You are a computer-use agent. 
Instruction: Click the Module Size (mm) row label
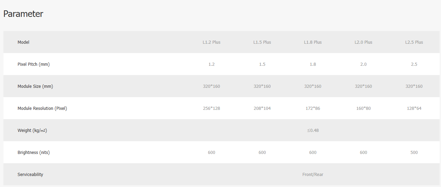coord(35,86)
